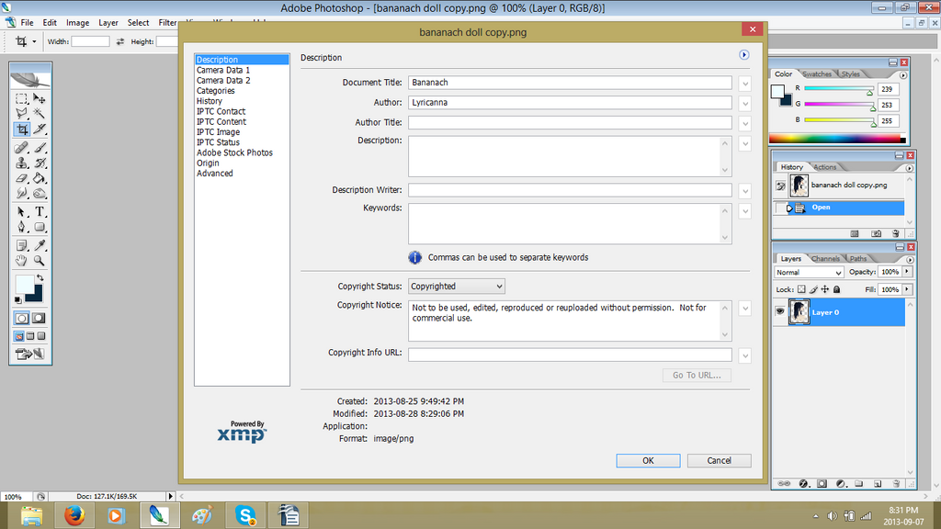Image resolution: width=941 pixels, height=529 pixels.
Task: Select the Eyedropper tool
Action: 40,245
